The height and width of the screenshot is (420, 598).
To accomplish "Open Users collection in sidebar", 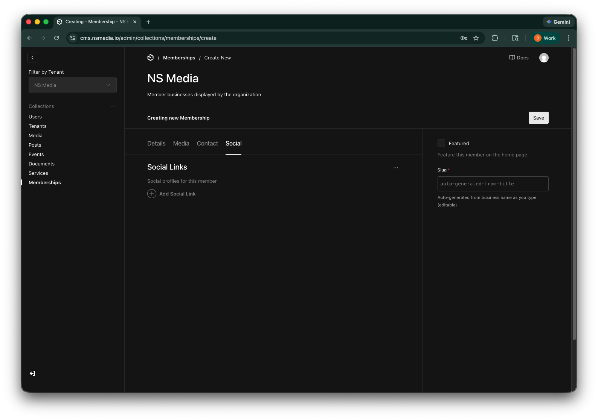I will coord(35,117).
